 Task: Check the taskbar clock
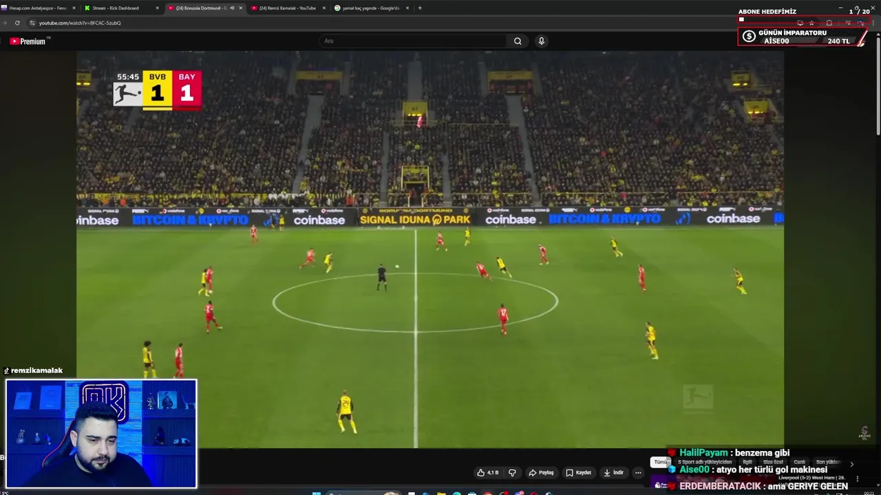click(x=869, y=492)
